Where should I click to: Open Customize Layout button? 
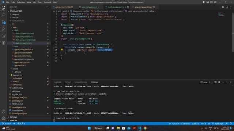pyautogui.click(x=215, y=2)
